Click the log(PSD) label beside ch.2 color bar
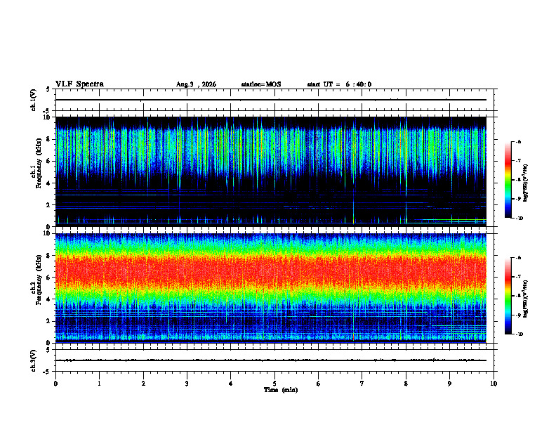Viewport: 556px width, 430px height. pyautogui.click(x=526, y=299)
